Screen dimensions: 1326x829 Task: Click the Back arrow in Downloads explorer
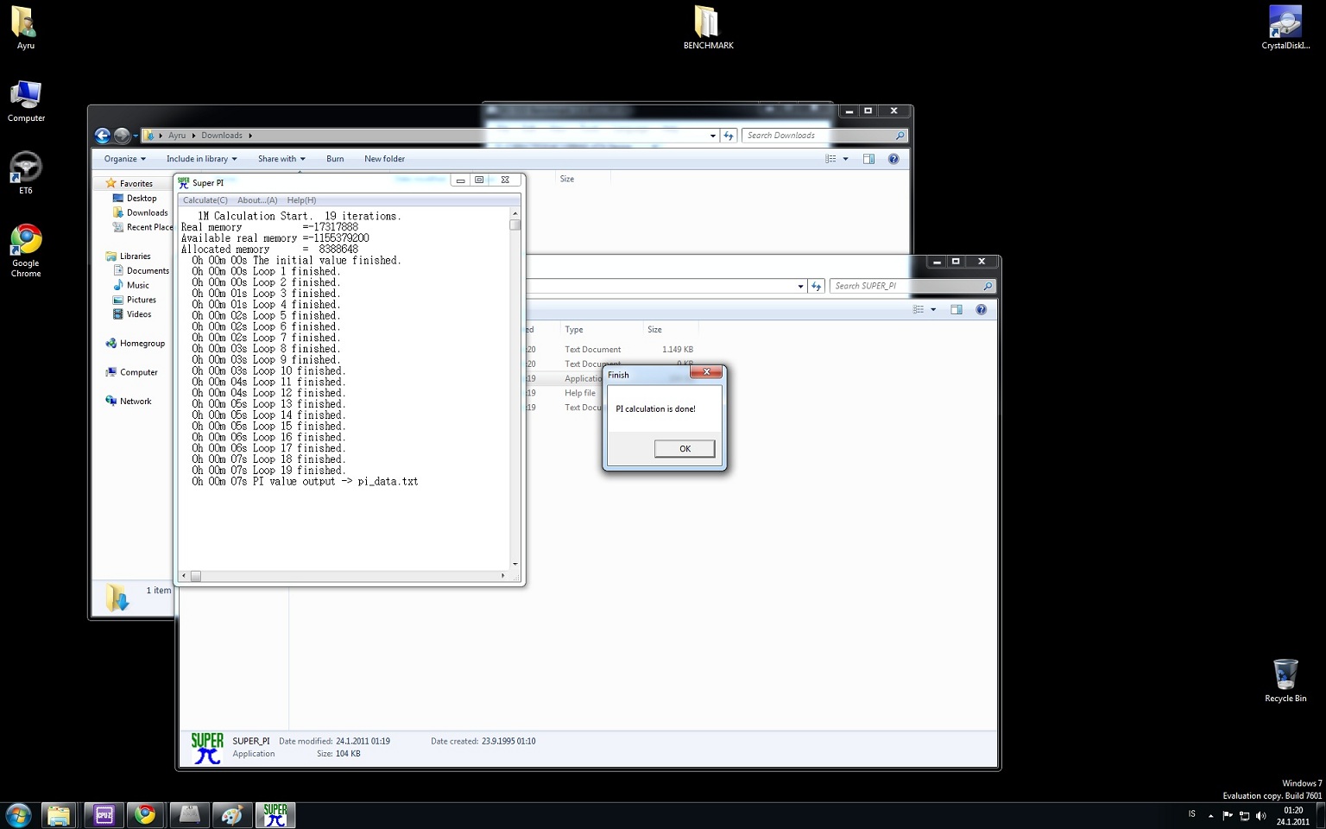click(103, 136)
